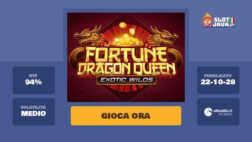Viewport: 252px width, 142px height.
Task: Click the 94% RTP value
Action: coord(33,82)
